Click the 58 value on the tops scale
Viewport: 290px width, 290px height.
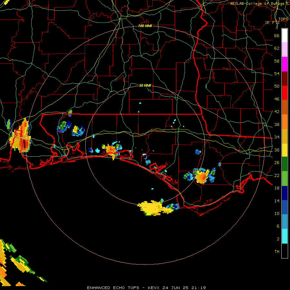277,61
